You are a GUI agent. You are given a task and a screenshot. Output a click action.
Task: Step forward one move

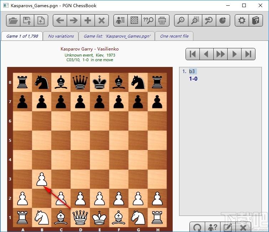coord(234,54)
